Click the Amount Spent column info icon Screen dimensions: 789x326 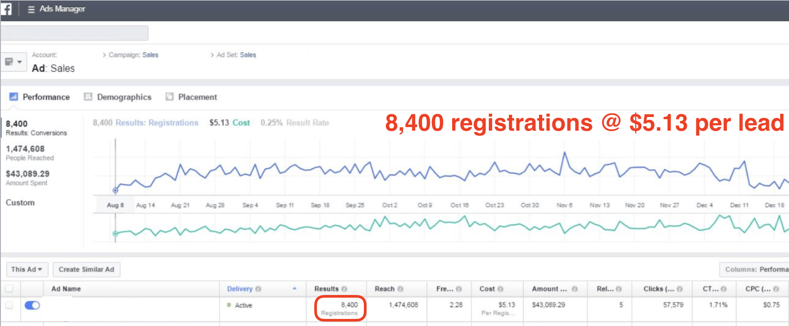coord(574,289)
